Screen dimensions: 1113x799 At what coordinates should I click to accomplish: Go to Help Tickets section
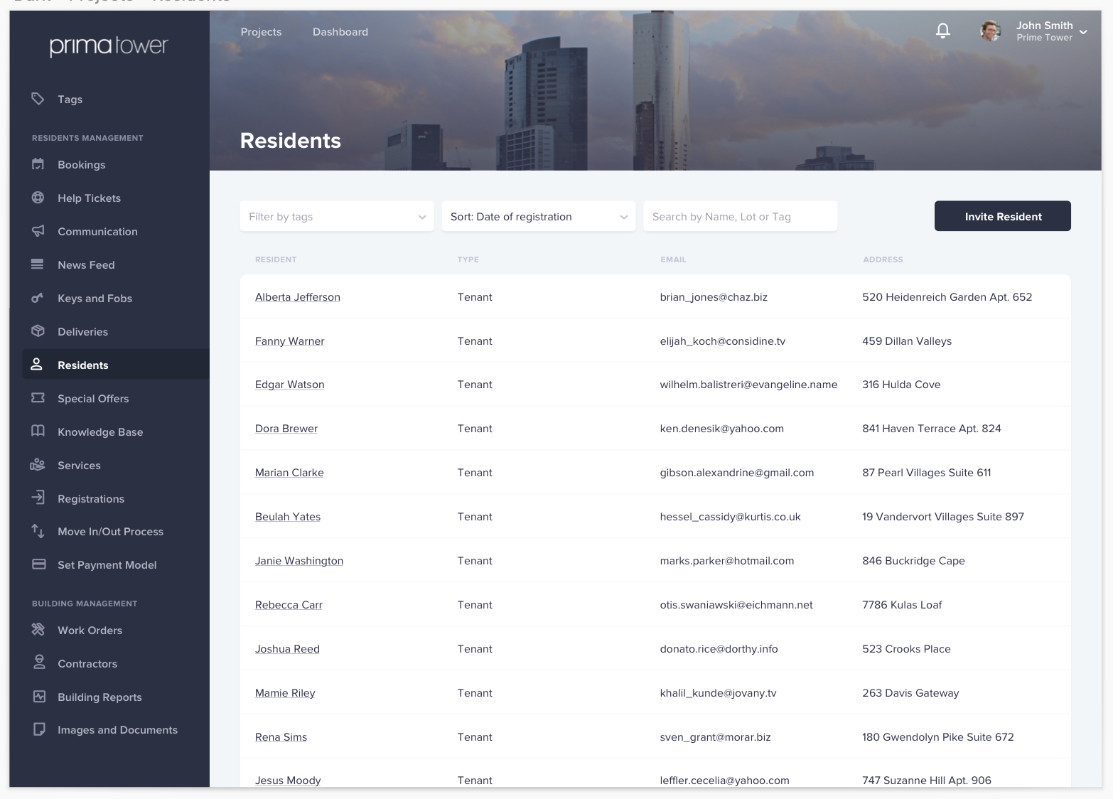tap(89, 198)
